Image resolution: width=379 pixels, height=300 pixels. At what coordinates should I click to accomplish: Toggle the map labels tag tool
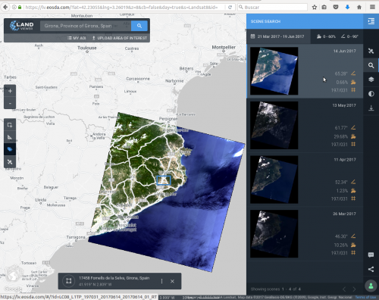pyautogui.click(x=10, y=149)
